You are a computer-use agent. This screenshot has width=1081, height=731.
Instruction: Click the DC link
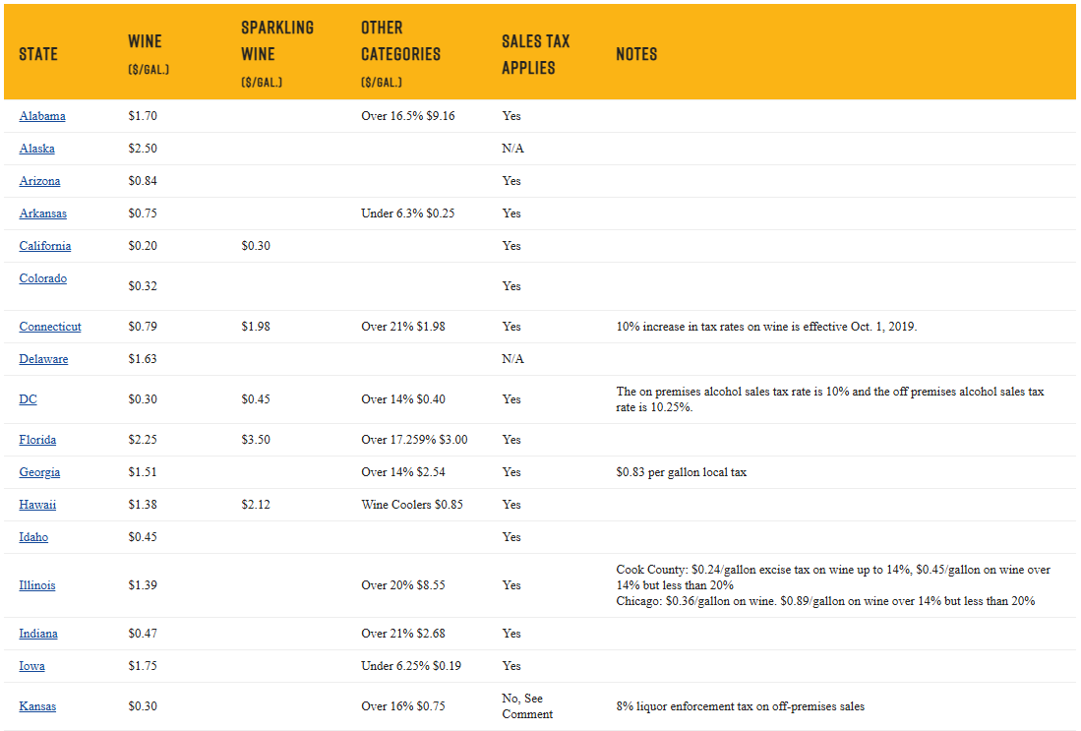click(29, 399)
